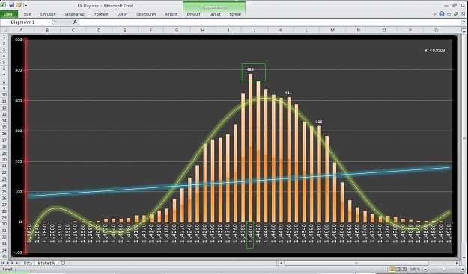
Task: Click the fx insert function button
Action: [x=75, y=22]
